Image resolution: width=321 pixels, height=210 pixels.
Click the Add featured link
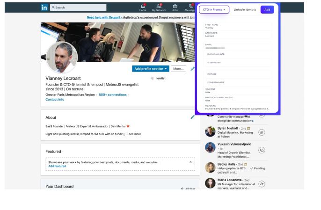point(57,166)
